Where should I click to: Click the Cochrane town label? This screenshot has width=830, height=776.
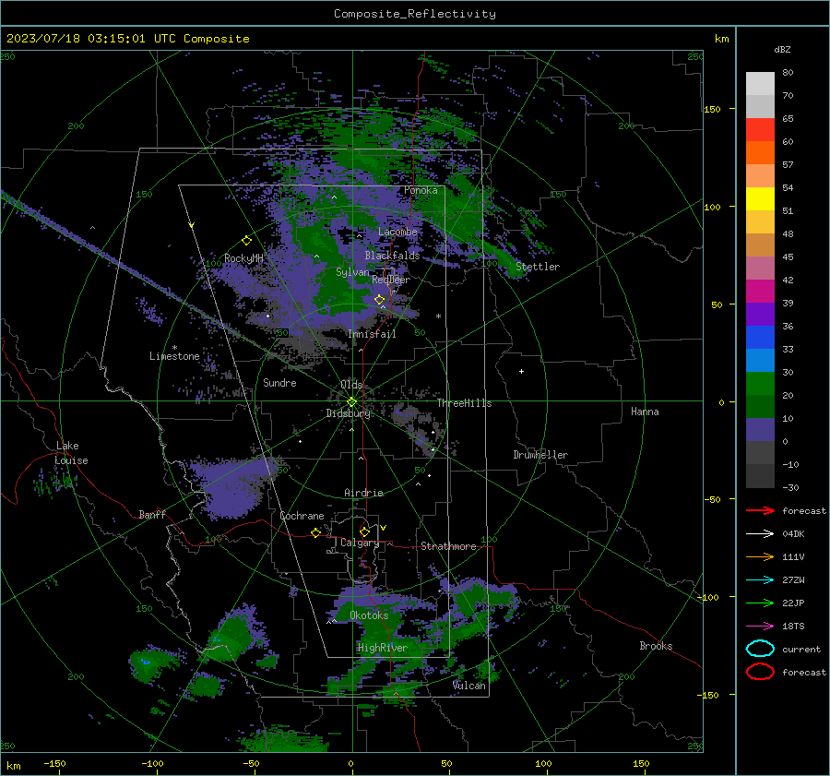(x=302, y=516)
